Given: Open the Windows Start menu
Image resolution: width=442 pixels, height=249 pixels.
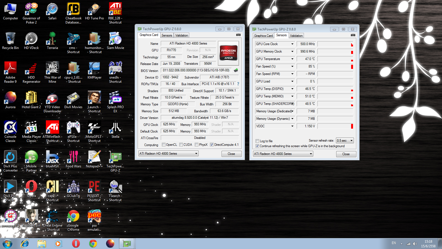Looking at the screenshot, I should [7, 243].
